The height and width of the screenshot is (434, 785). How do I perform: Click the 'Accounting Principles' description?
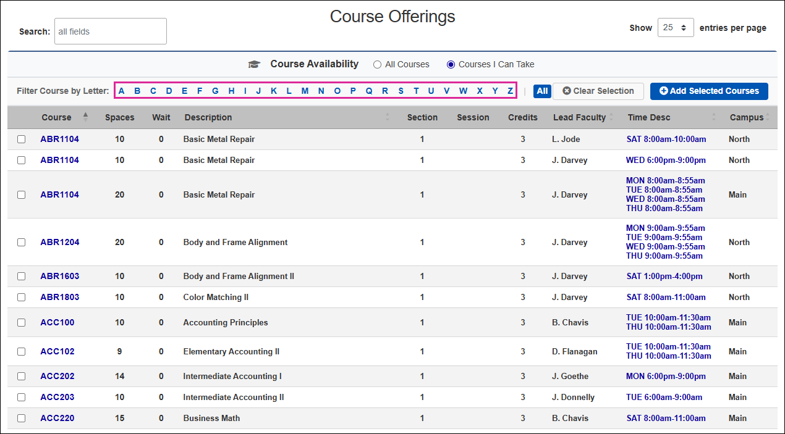[226, 322]
